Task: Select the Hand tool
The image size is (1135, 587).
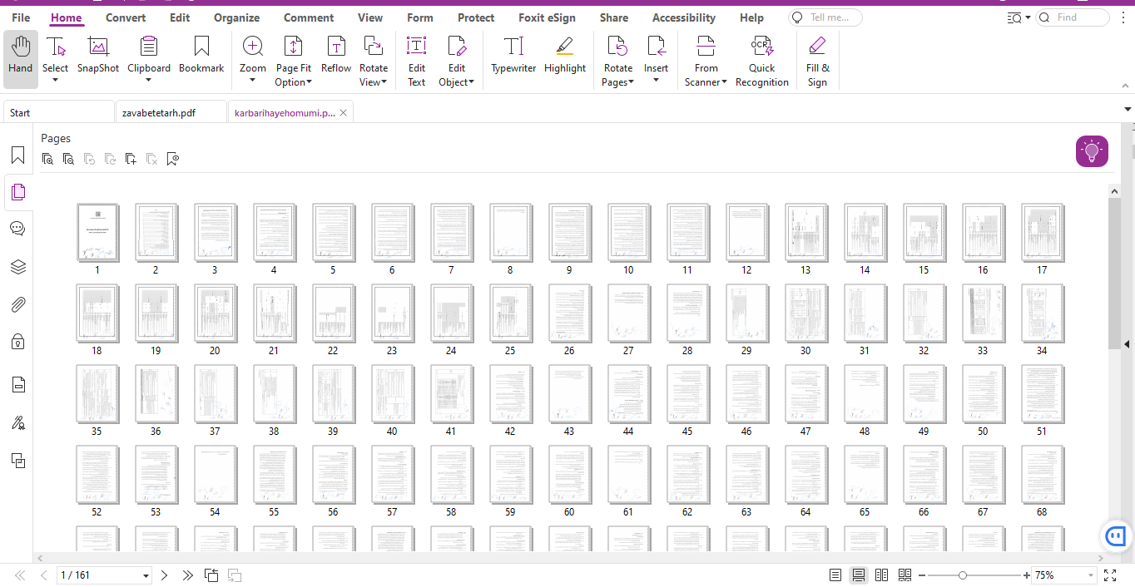Action: [x=20, y=58]
